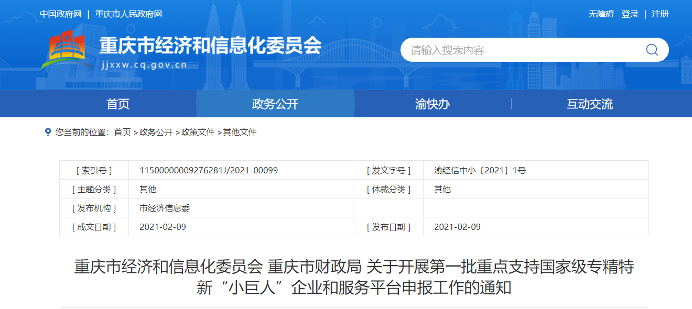Click the blue location pin icon
This screenshot has height=309, width=692.
(48, 132)
